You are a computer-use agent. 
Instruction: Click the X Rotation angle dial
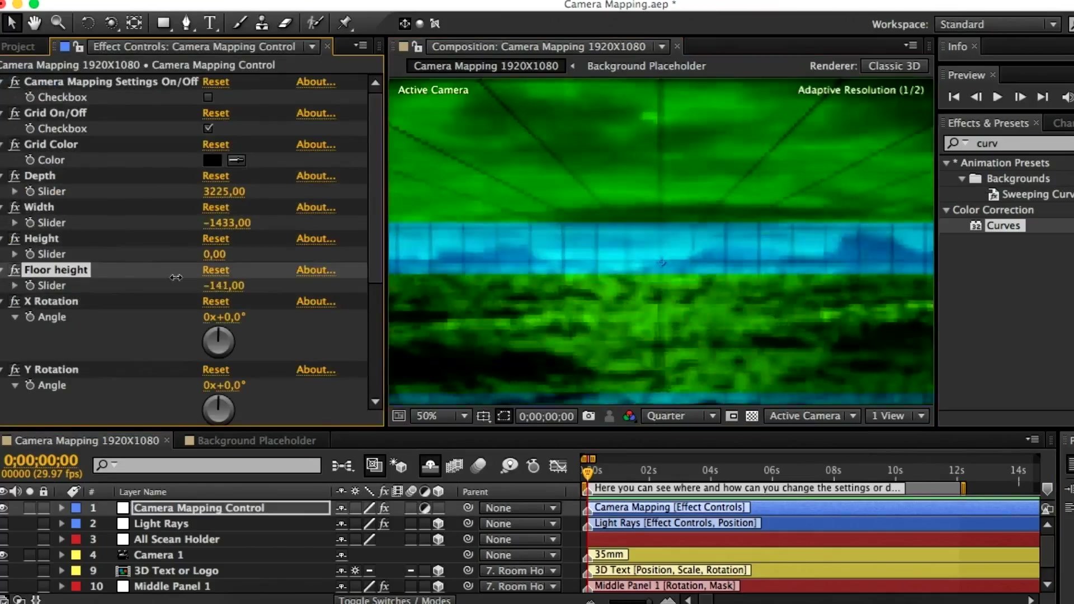point(218,342)
